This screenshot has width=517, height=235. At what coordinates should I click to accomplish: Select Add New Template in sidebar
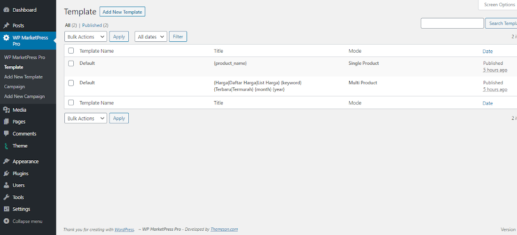point(23,77)
